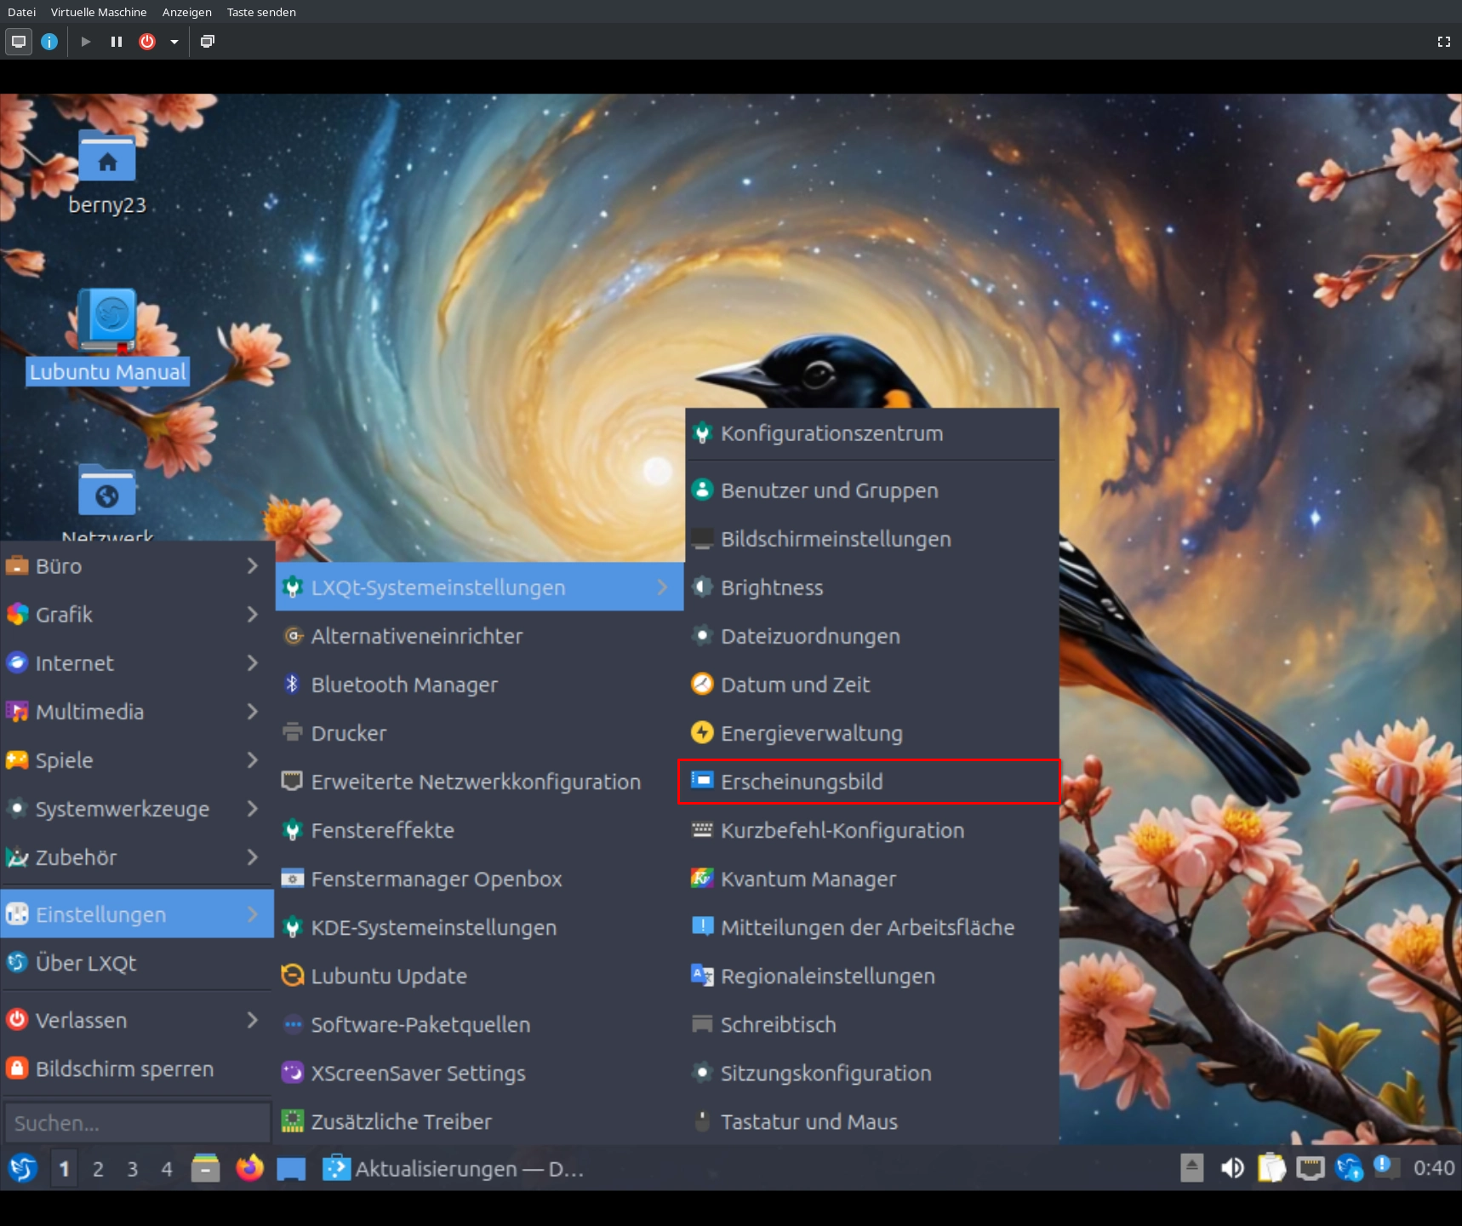
Task: Open Kurzbefehl-Konfiguration
Action: pyautogui.click(x=872, y=830)
